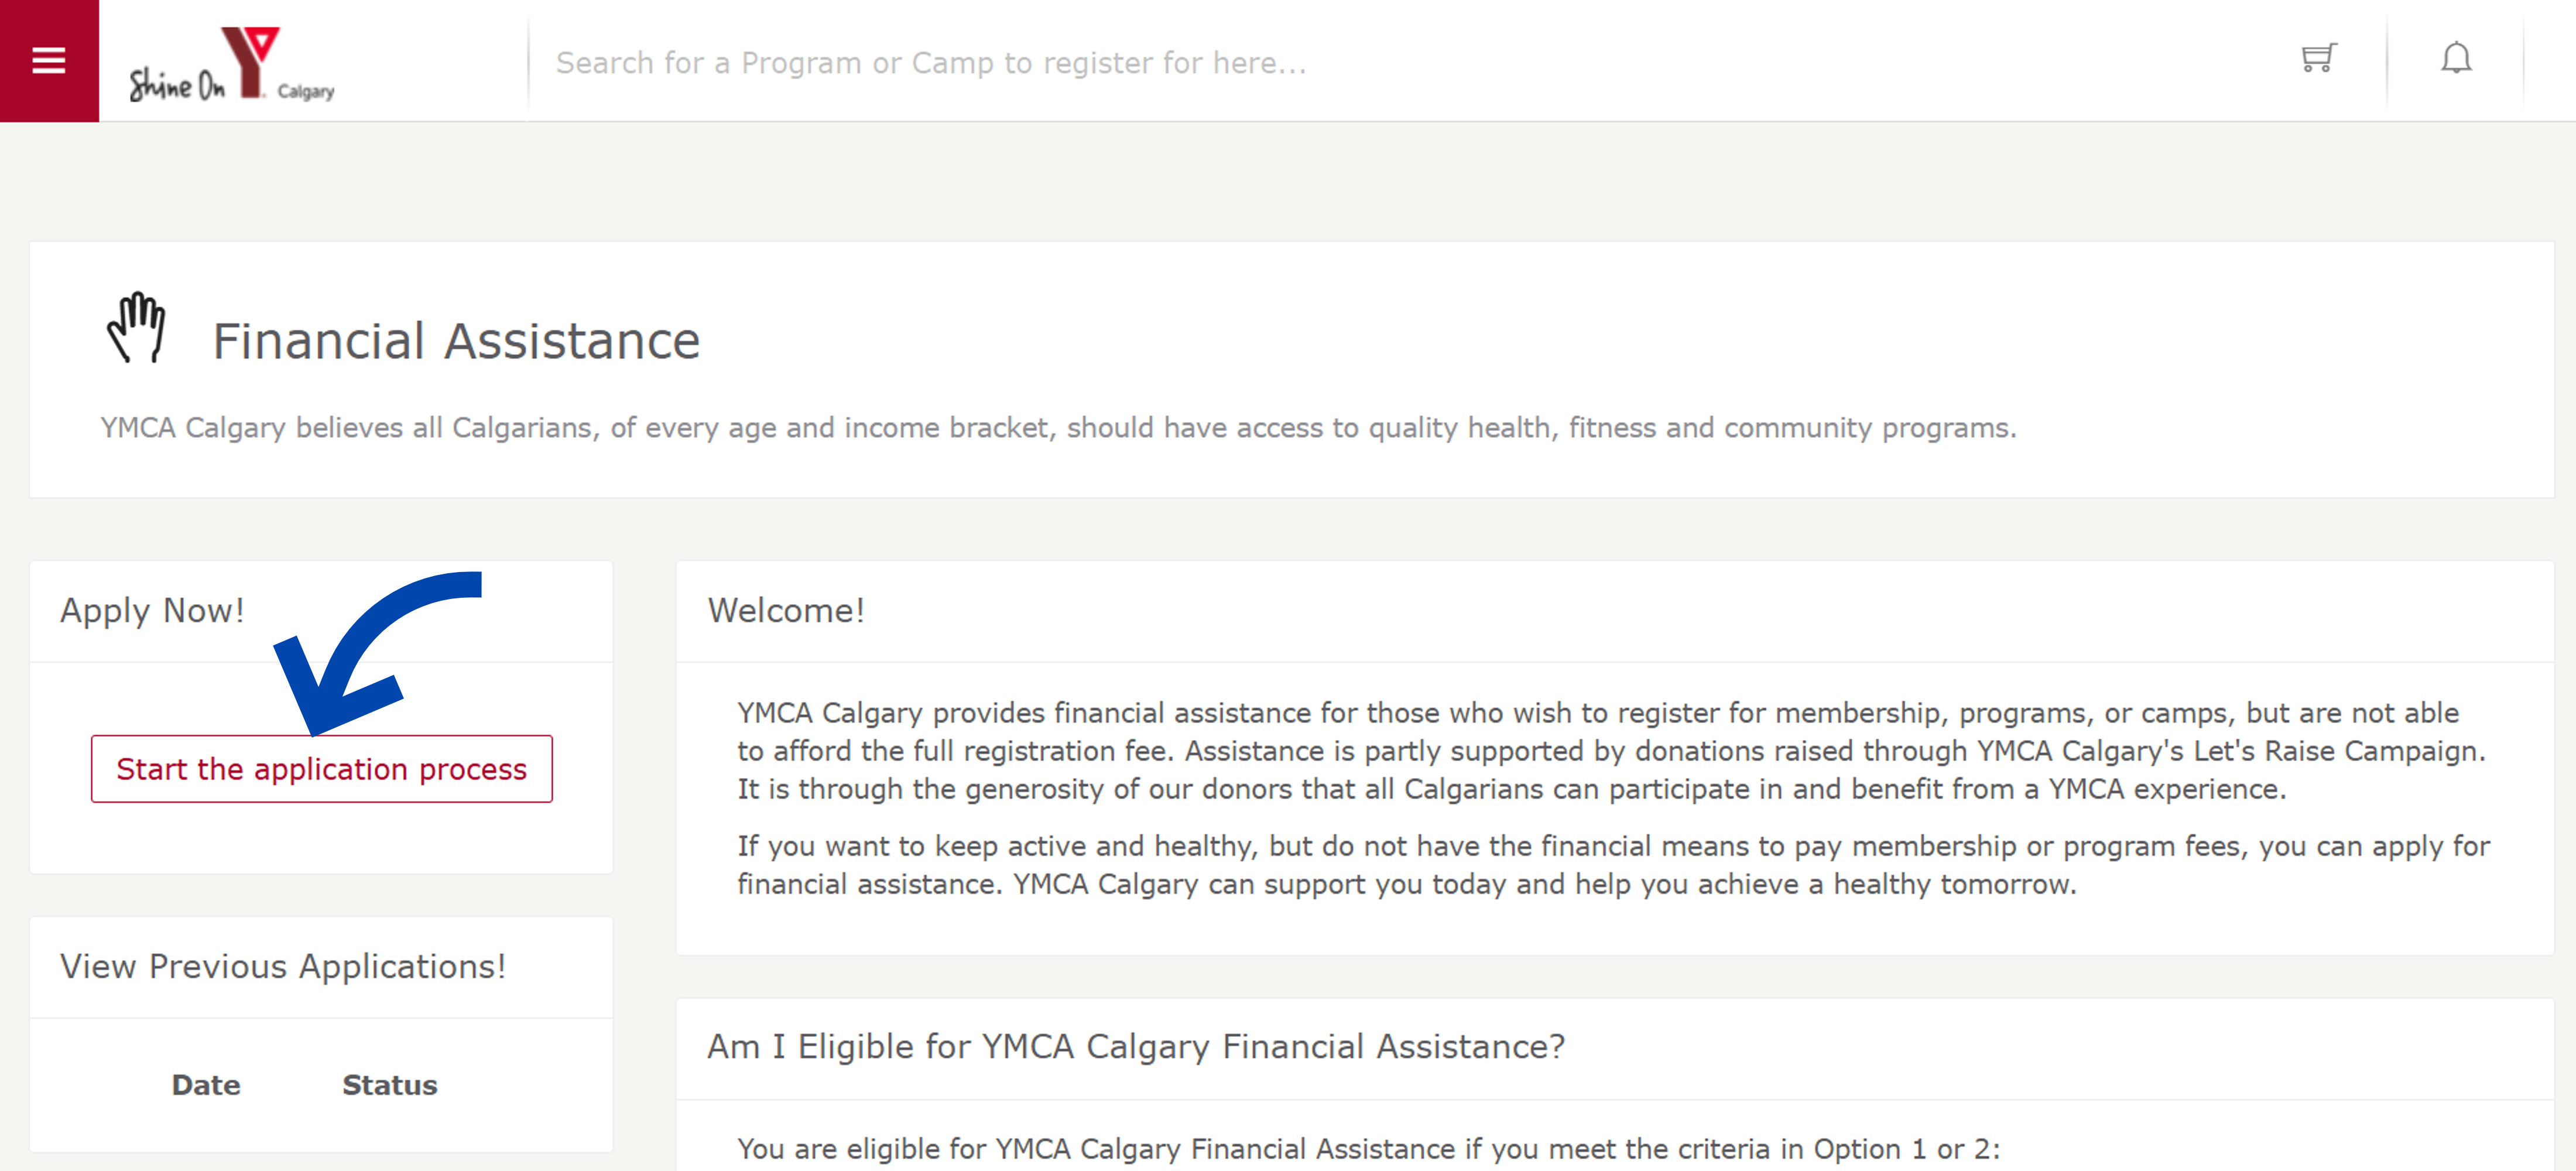Start the application process

[321, 769]
